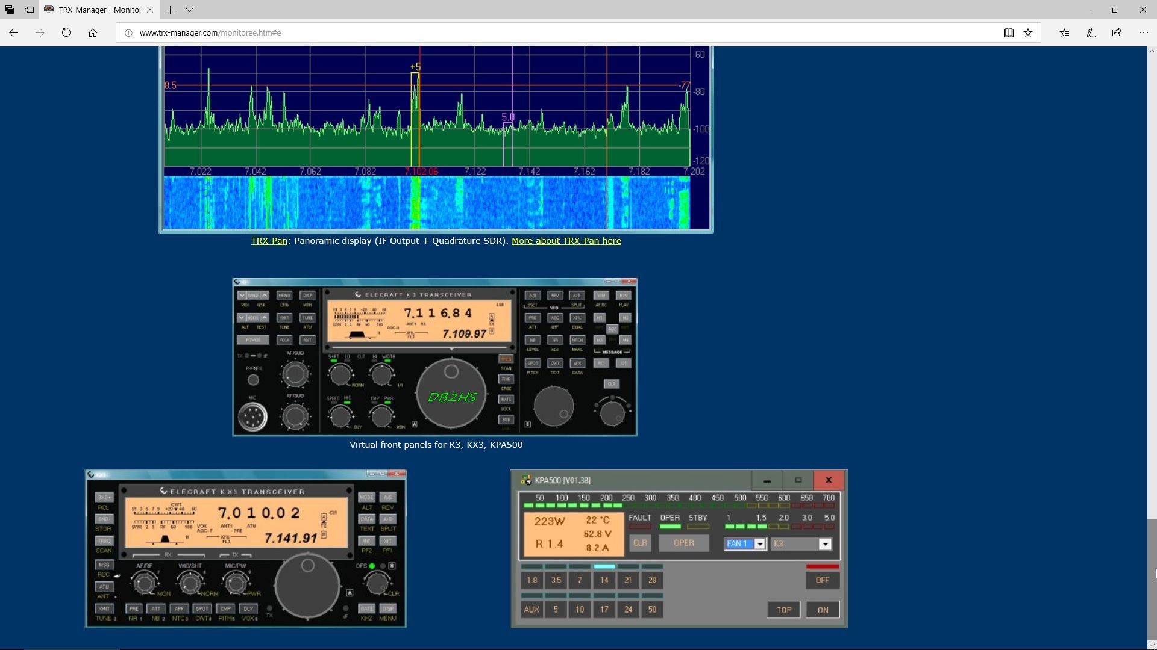Screen dimensions: 1157x650
Task: Open More about TRX-Pan here link
Action: [x=566, y=241]
